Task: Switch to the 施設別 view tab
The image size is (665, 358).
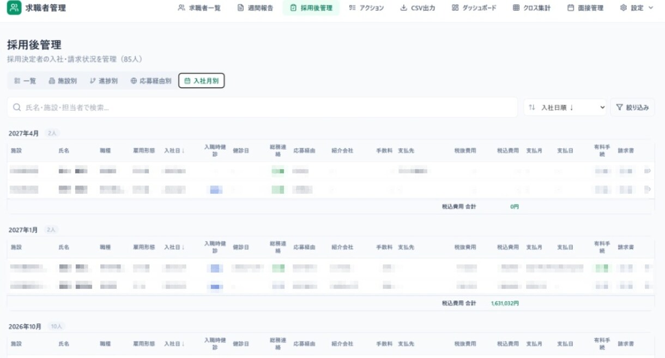Action: (63, 81)
